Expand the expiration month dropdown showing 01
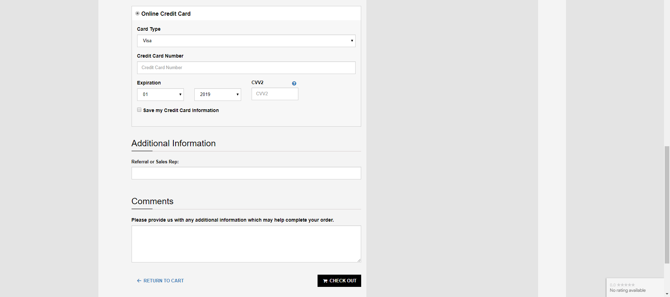 160,95
